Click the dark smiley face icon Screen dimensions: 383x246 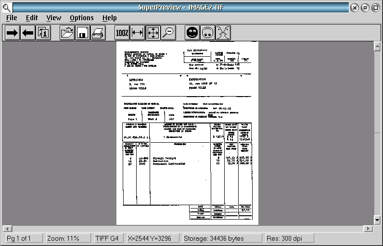(x=192, y=33)
